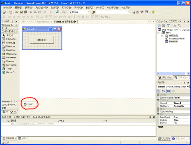Image resolution: width=191 pixels, height=145 pixels.
Task: Open the ツール menu
Action: (x=100, y=8)
